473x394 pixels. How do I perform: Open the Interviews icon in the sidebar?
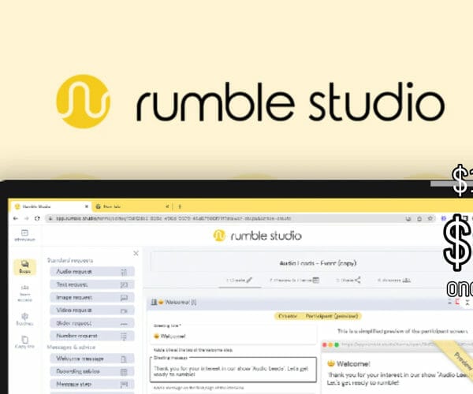(x=24, y=235)
